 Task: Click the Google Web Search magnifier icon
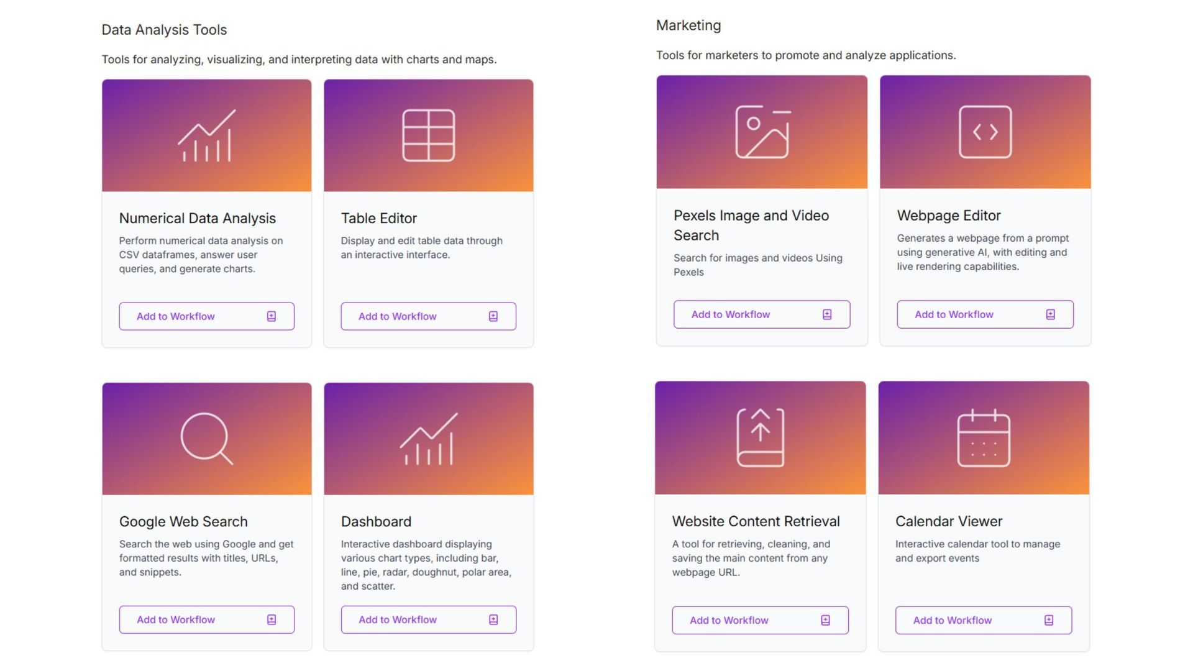coord(206,439)
